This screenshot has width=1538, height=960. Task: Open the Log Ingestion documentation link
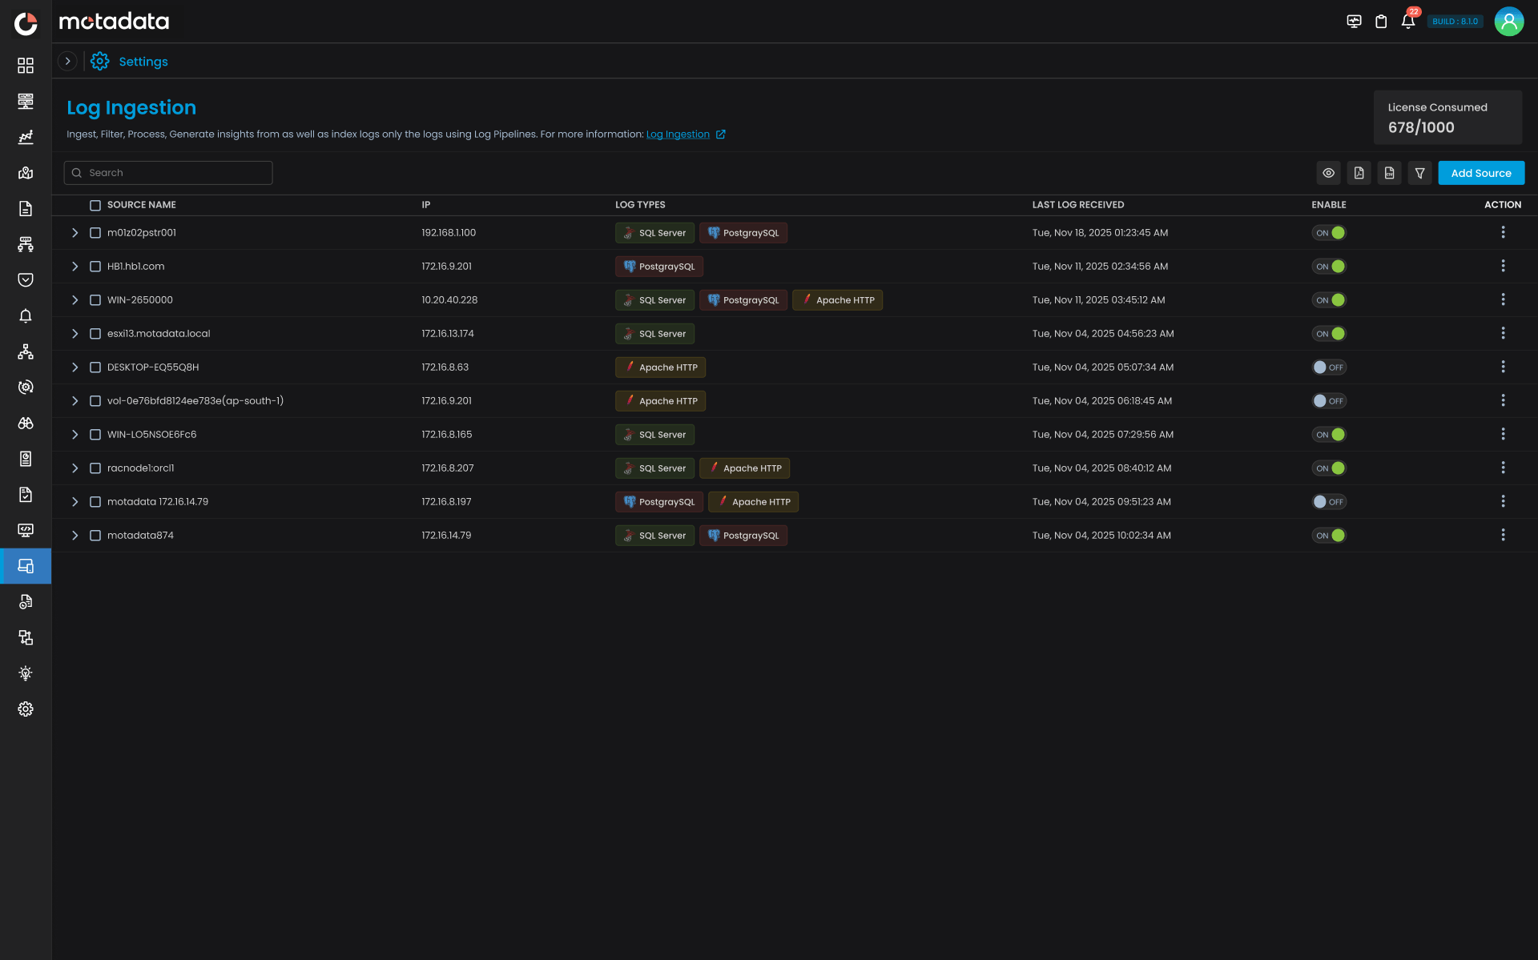click(x=678, y=135)
